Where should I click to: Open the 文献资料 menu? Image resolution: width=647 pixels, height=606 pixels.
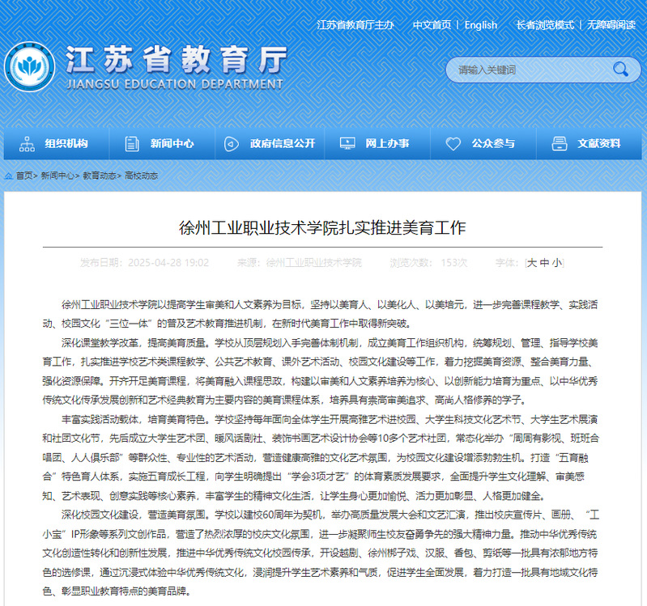[590, 143]
